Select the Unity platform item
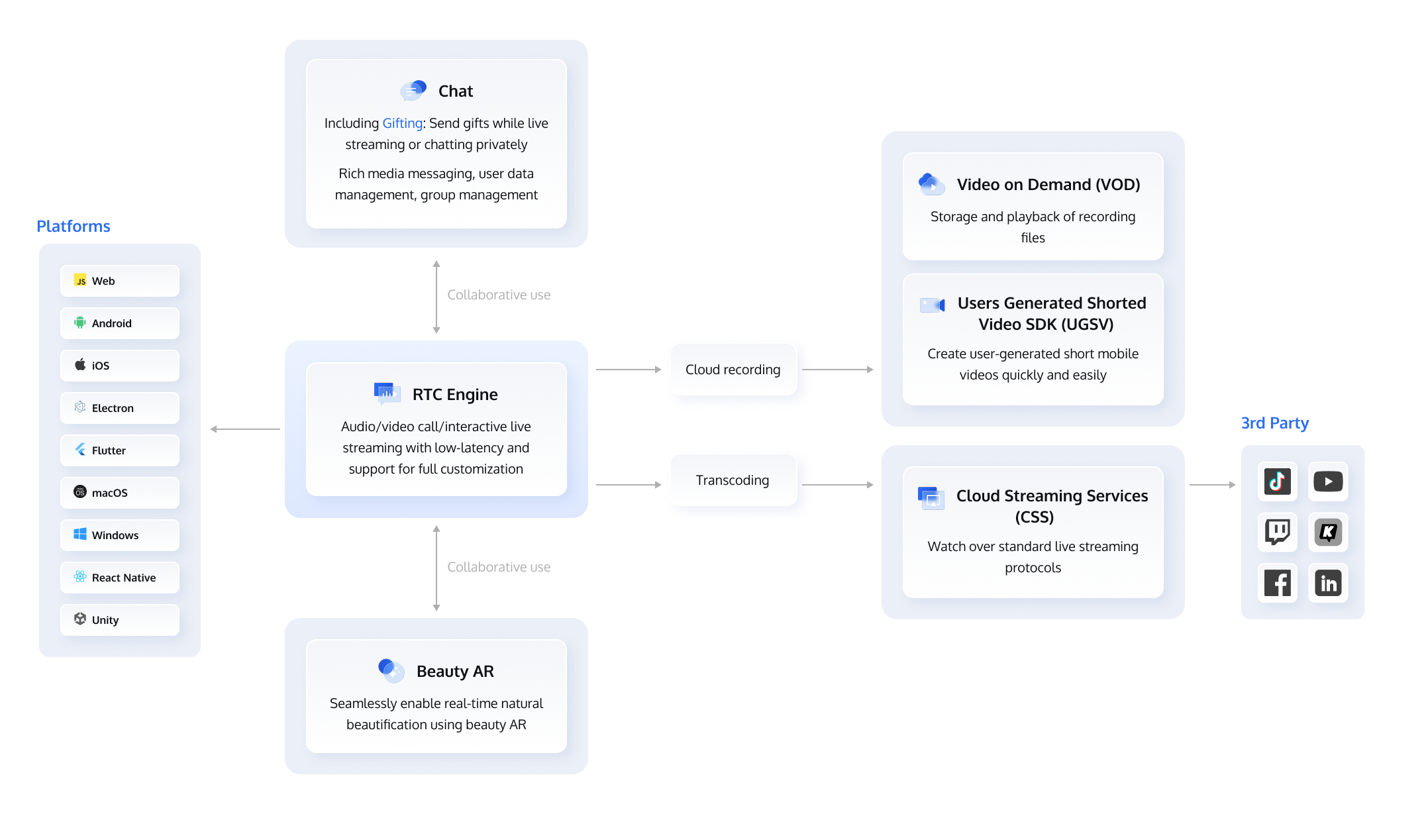 point(120,620)
